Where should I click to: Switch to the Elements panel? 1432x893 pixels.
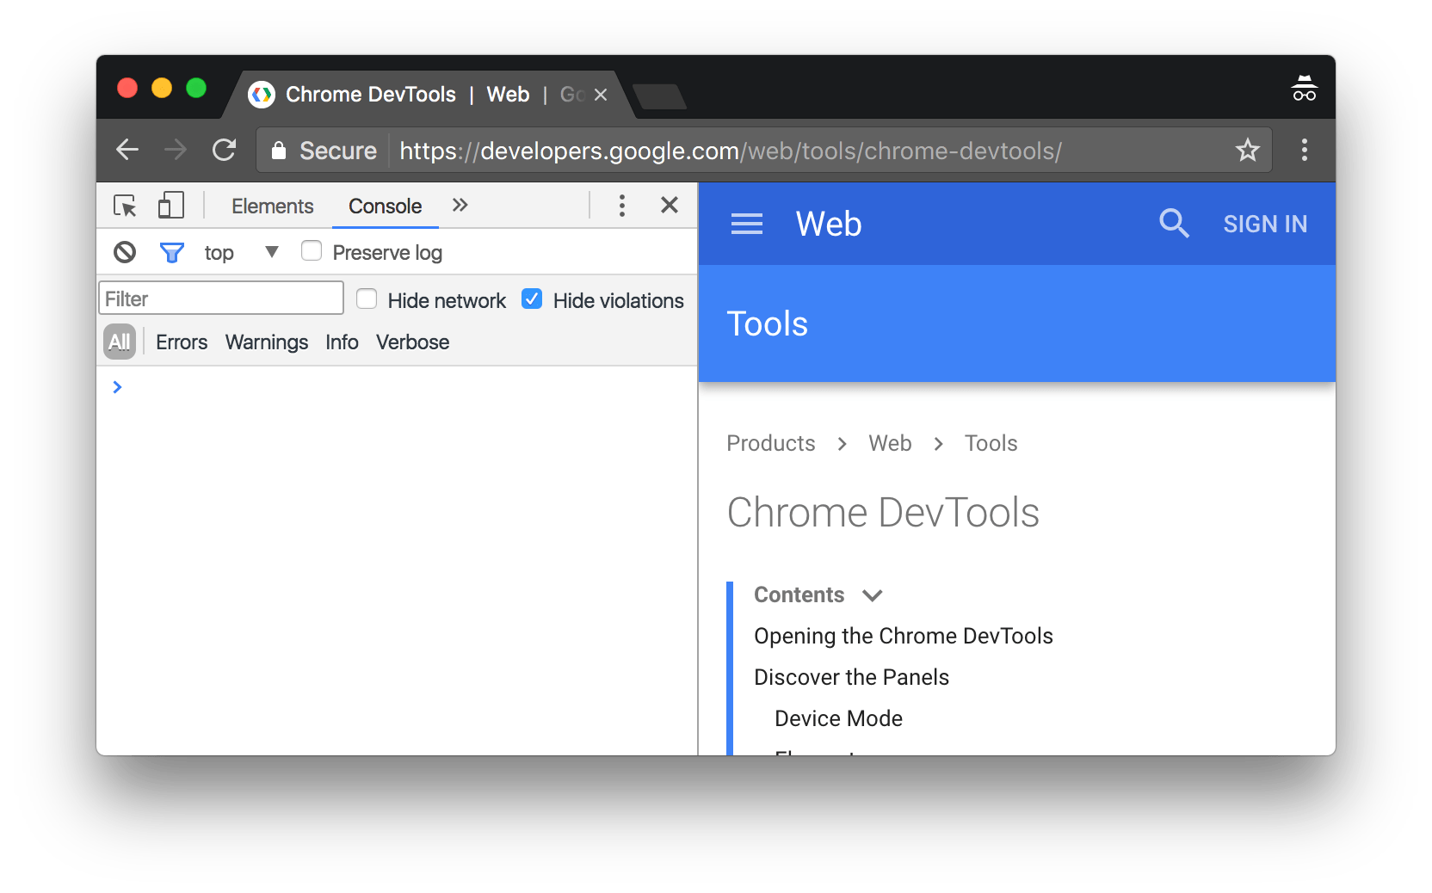[272, 206]
